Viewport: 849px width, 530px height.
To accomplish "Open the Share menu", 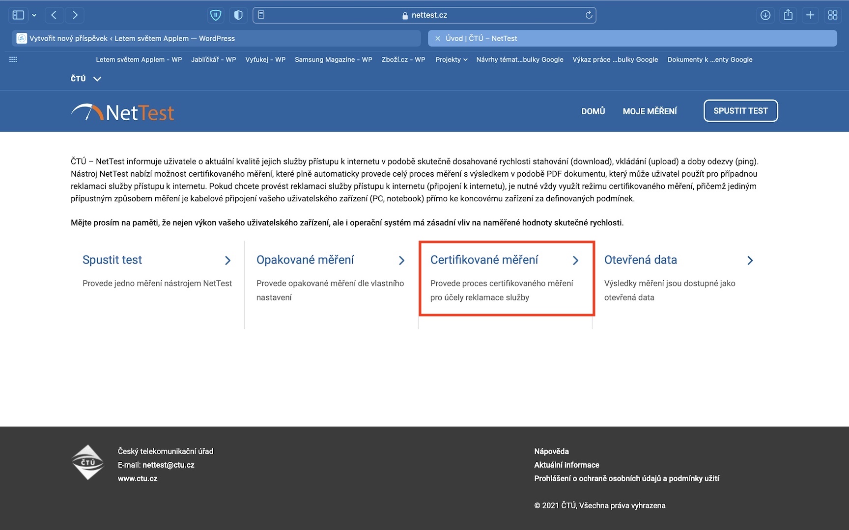I will (x=788, y=15).
